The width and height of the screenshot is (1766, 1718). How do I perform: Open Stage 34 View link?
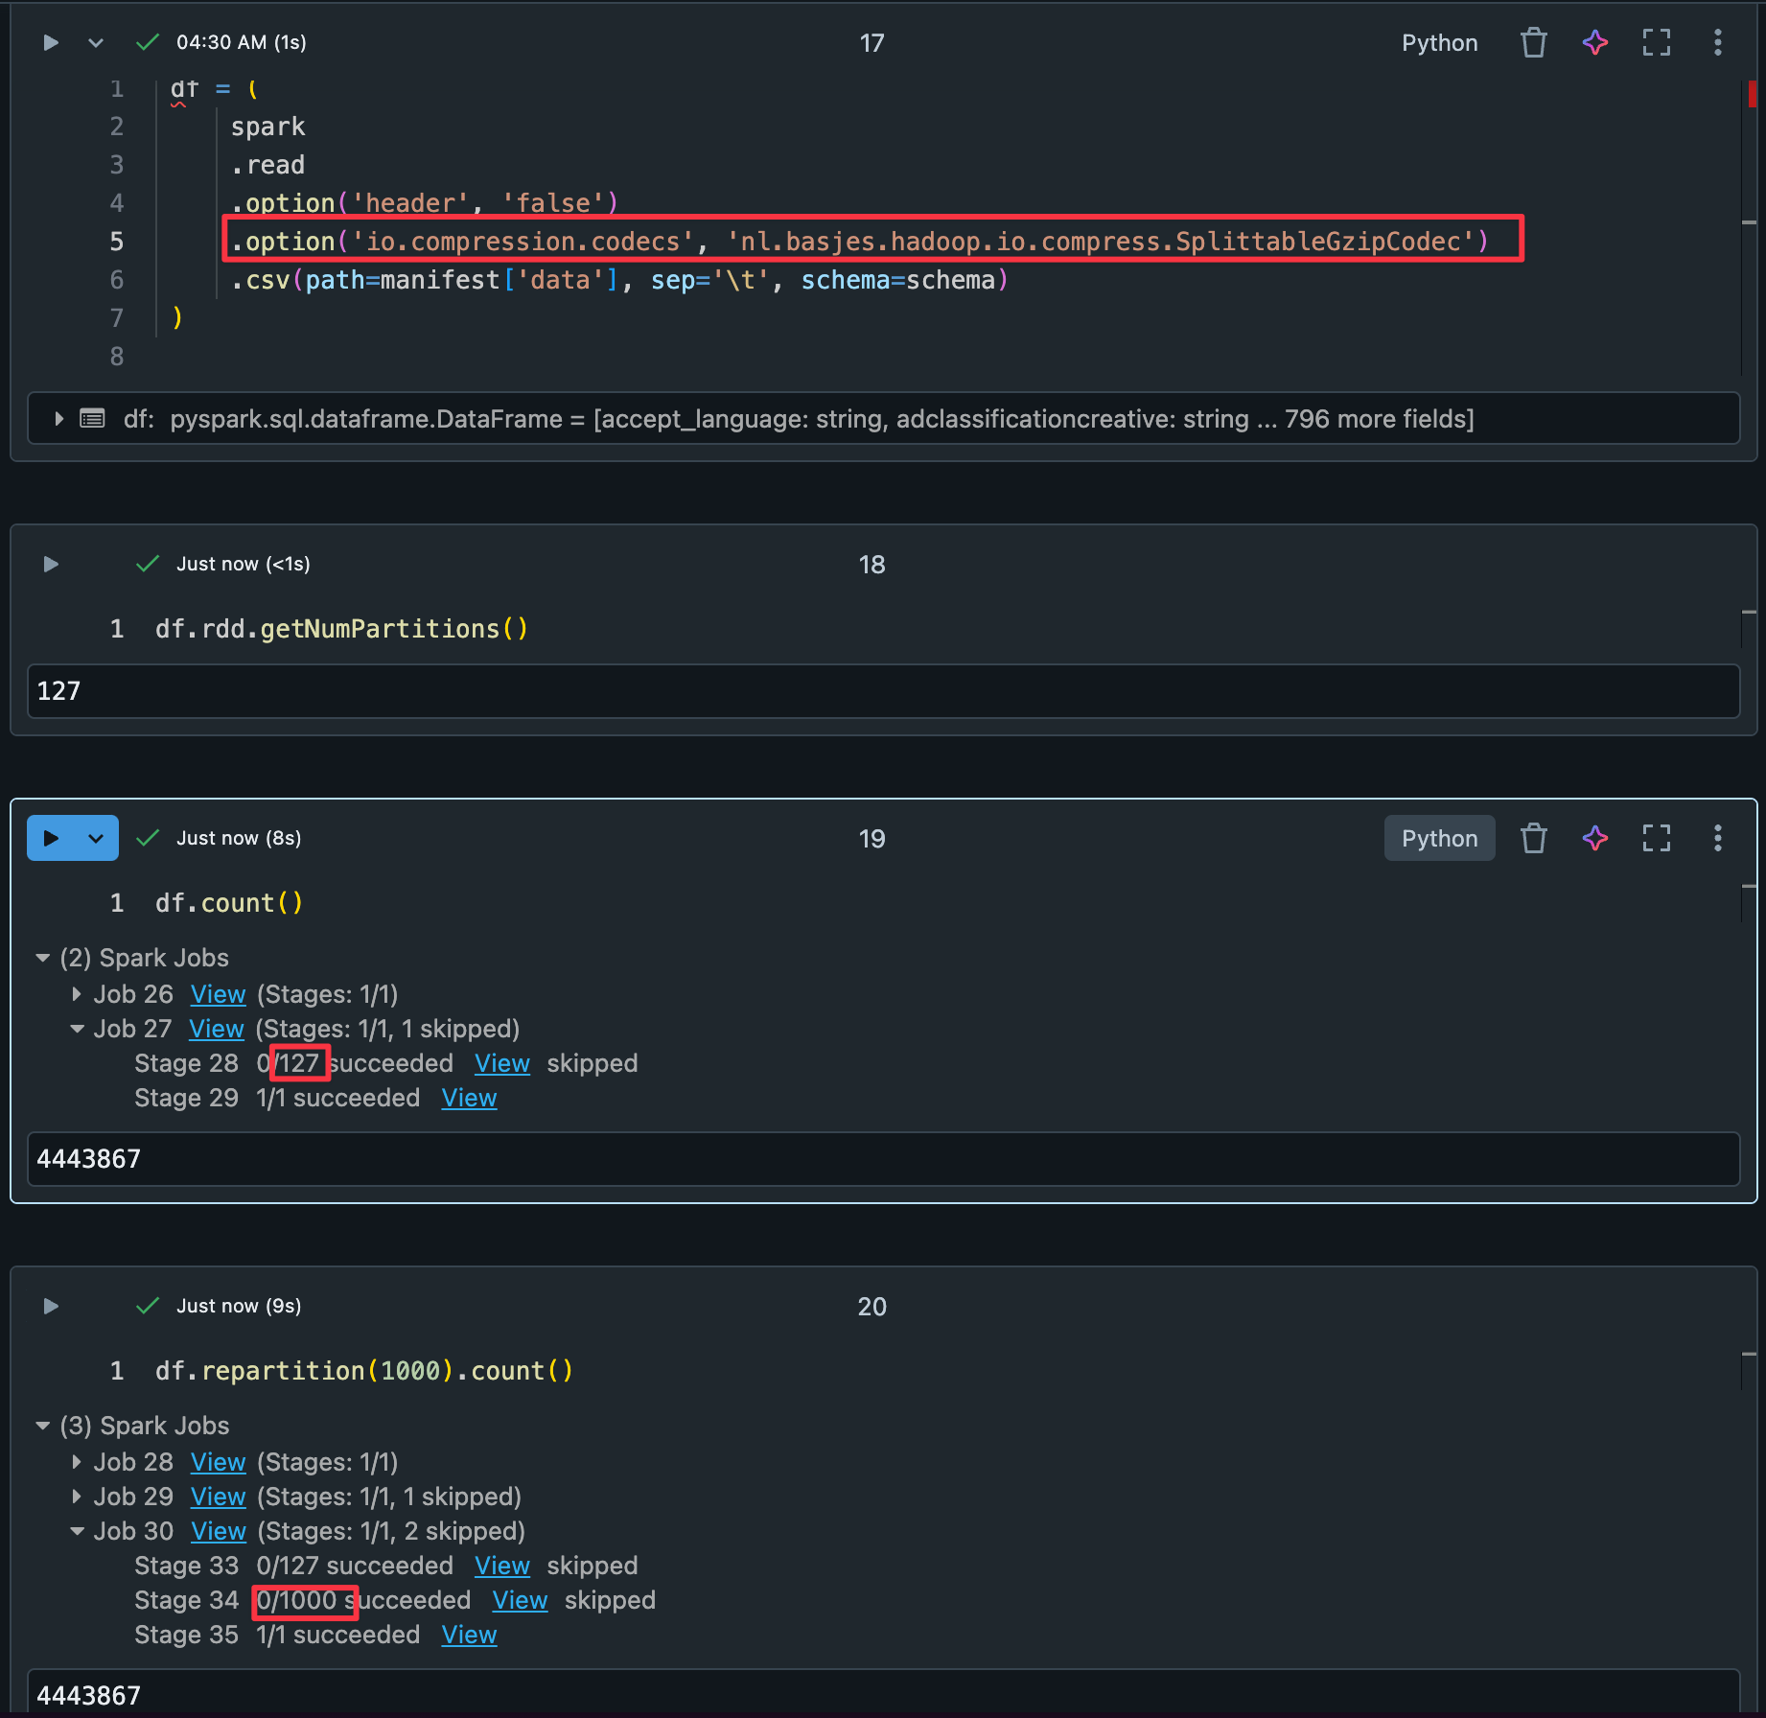click(520, 1600)
